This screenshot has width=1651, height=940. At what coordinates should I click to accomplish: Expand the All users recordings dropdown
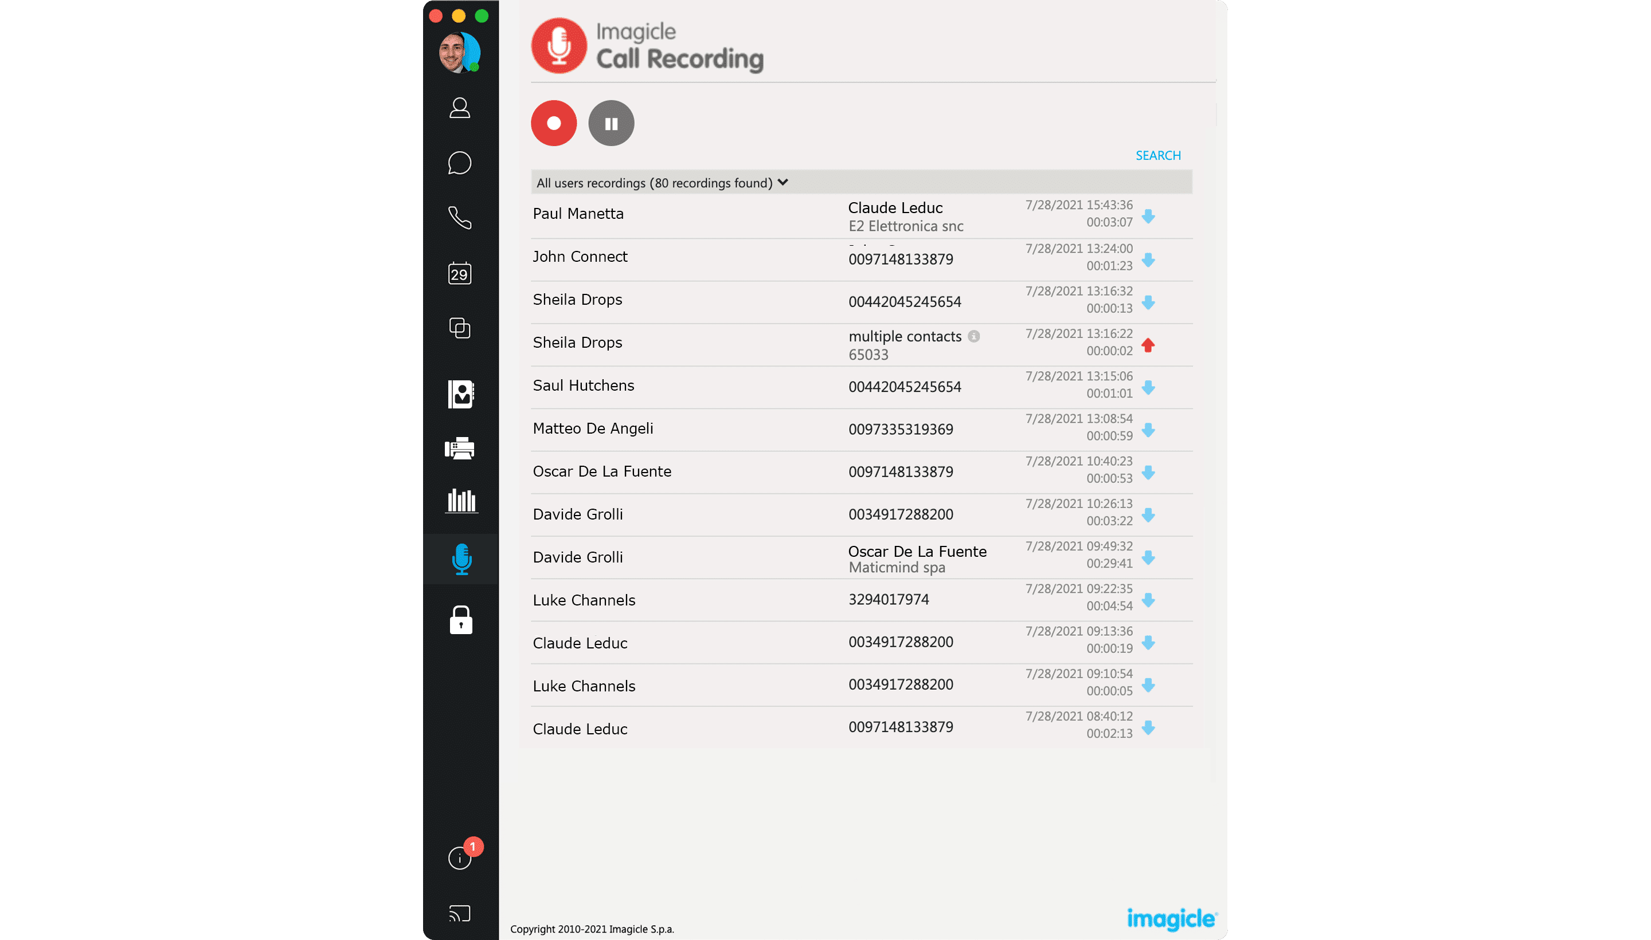tap(783, 183)
